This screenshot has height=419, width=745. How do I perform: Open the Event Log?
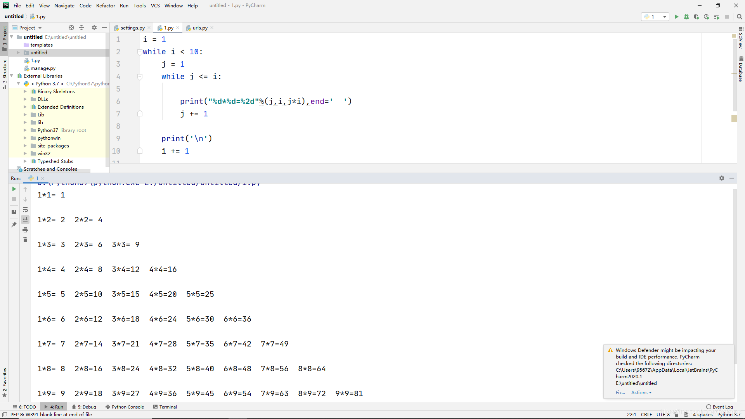coord(720,407)
